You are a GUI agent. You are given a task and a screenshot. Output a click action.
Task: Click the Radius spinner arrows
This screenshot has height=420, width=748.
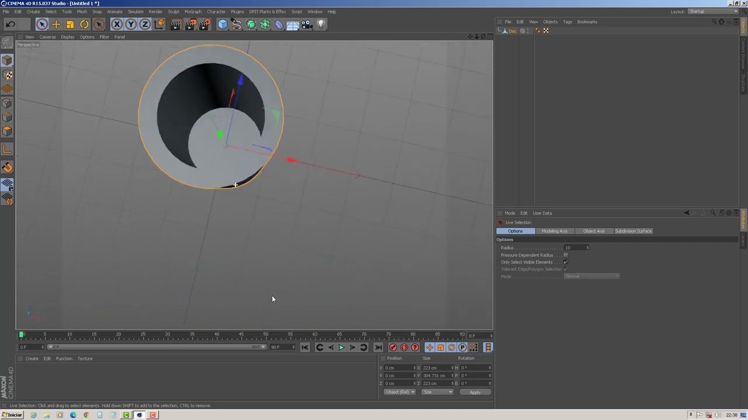point(587,248)
